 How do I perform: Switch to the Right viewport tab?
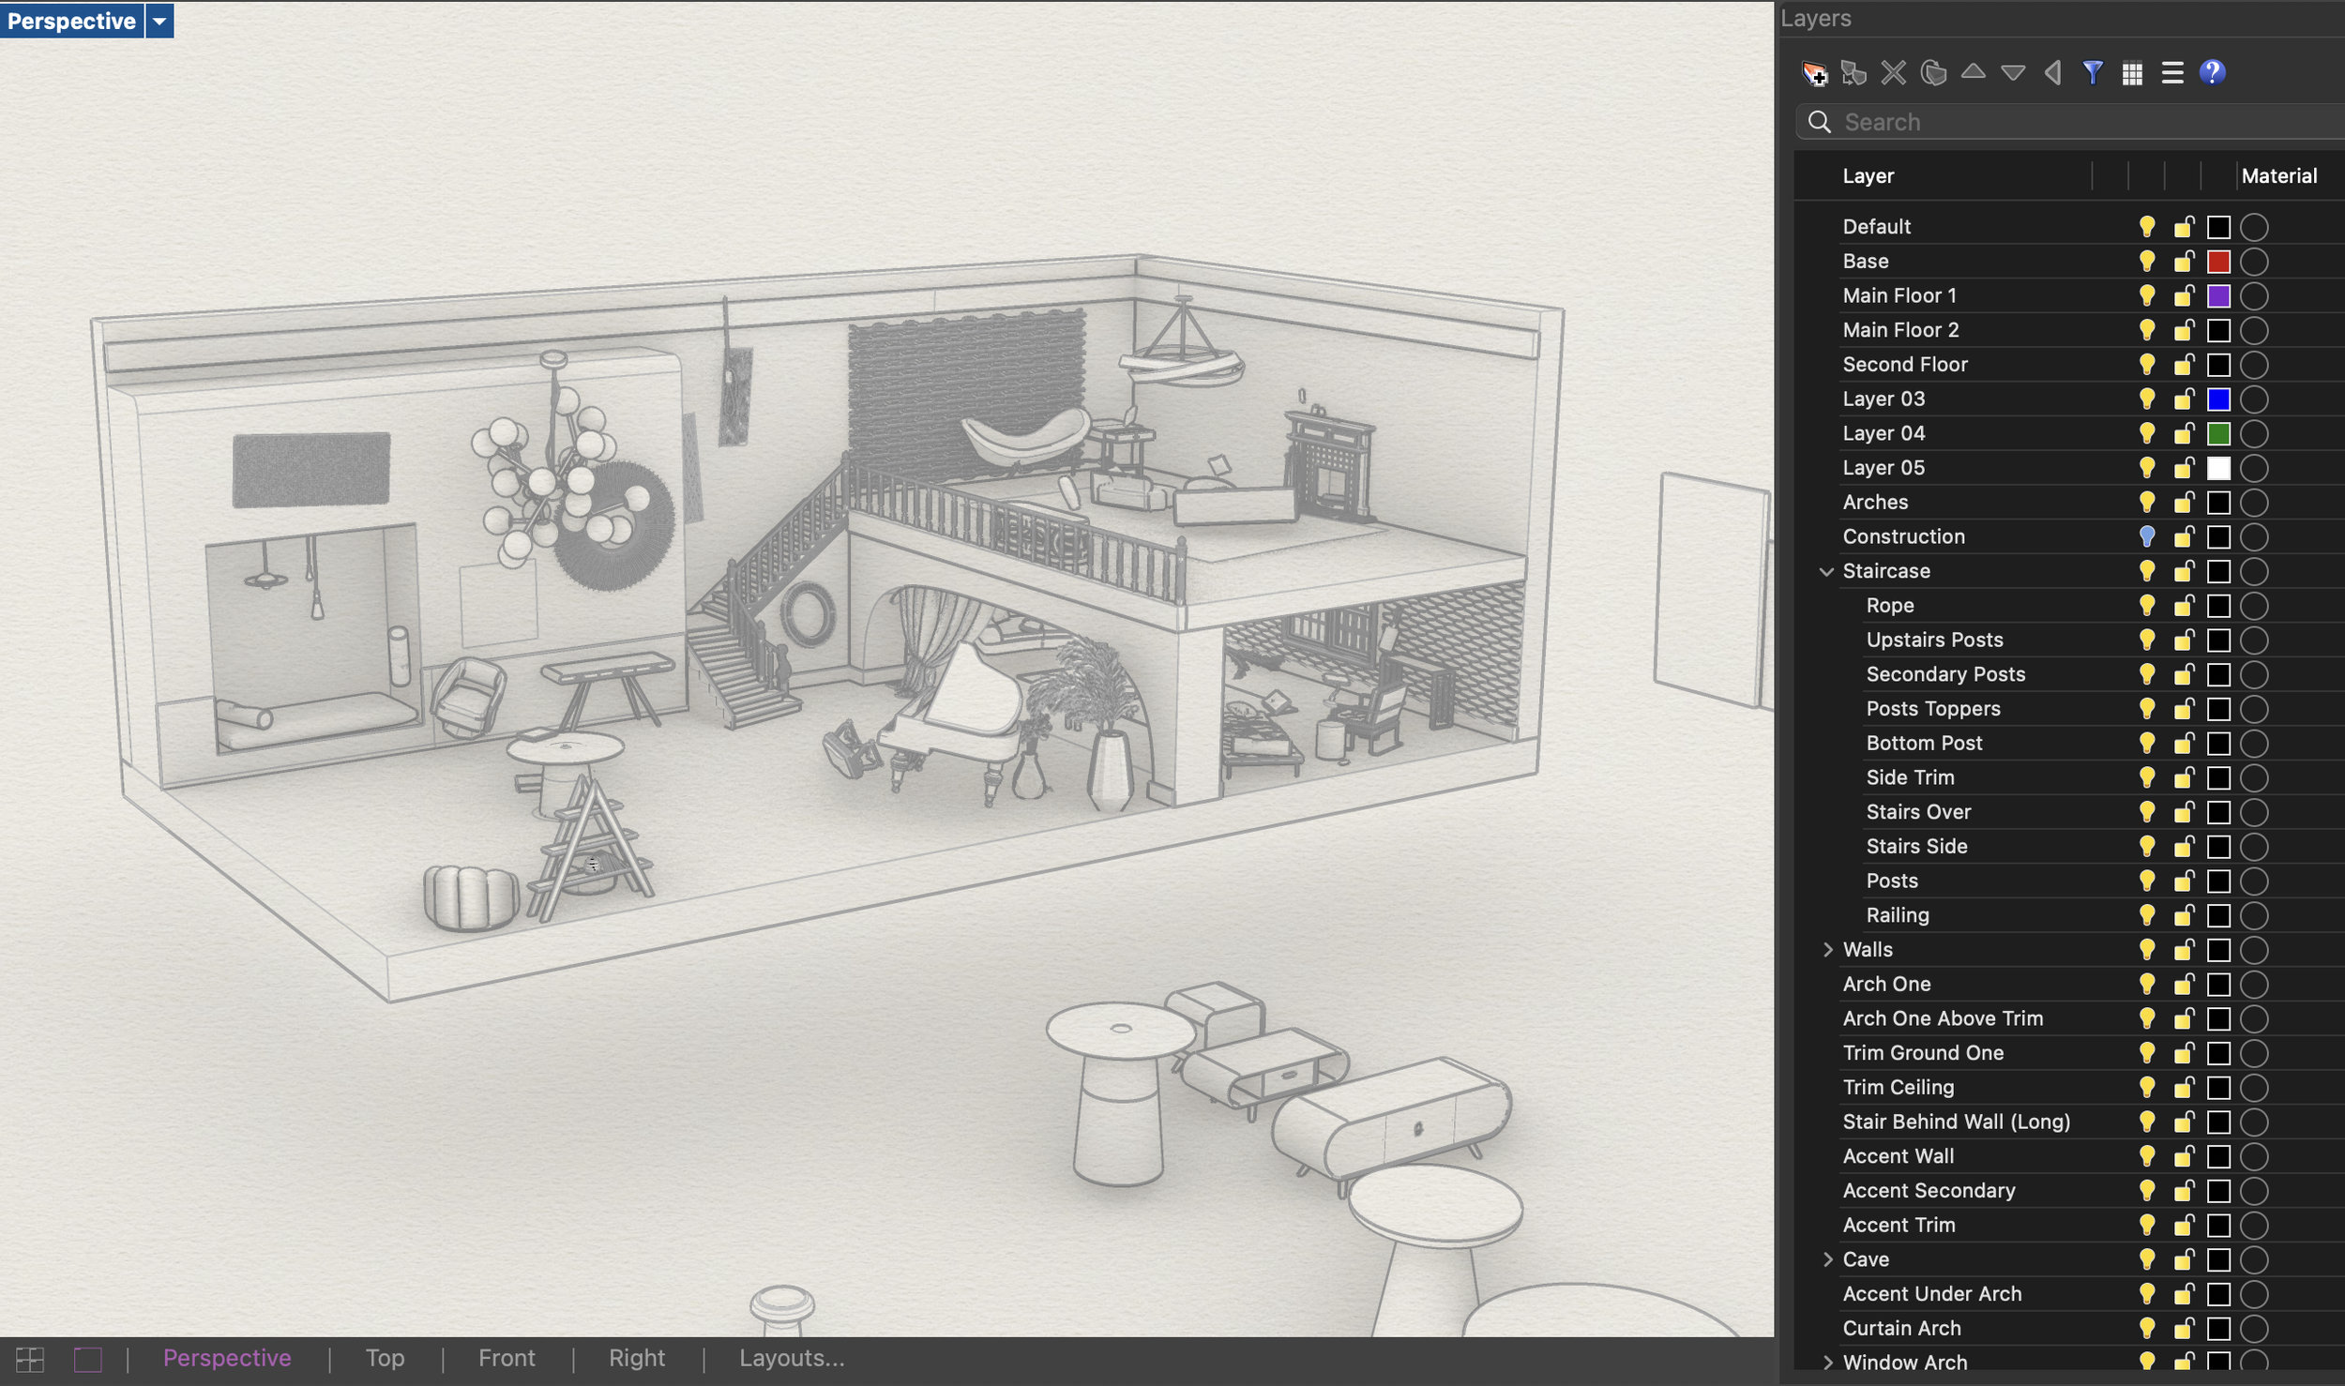click(636, 1358)
